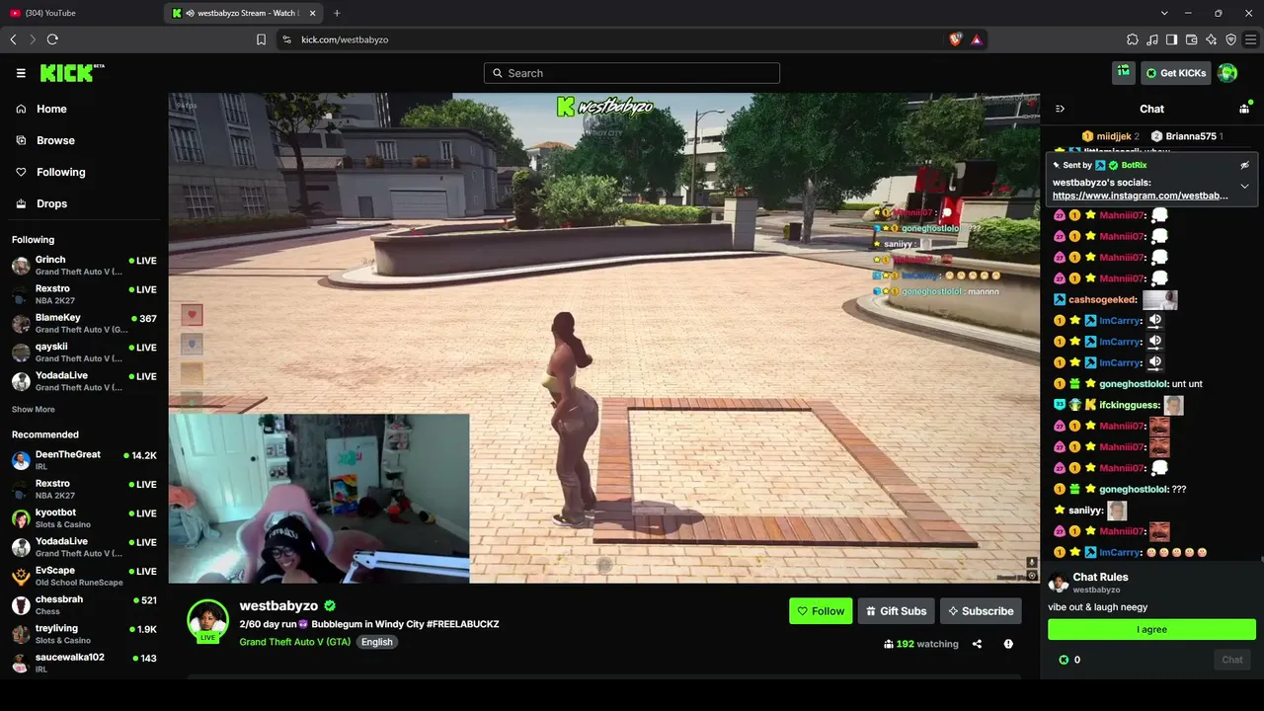Viewport: 1264px width, 711px height.
Task: Open the chat gift leaderboard icon
Action: (1244, 109)
